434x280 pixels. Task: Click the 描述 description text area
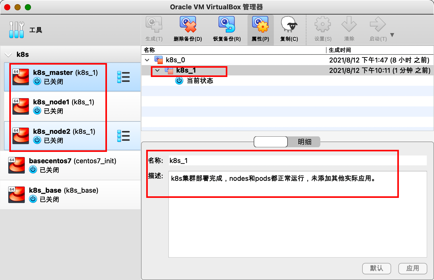pyautogui.click(x=298, y=214)
